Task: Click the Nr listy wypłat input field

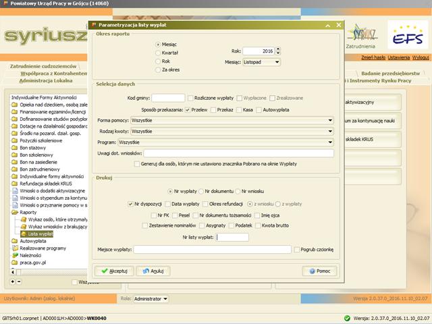Action: [x=232, y=237]
